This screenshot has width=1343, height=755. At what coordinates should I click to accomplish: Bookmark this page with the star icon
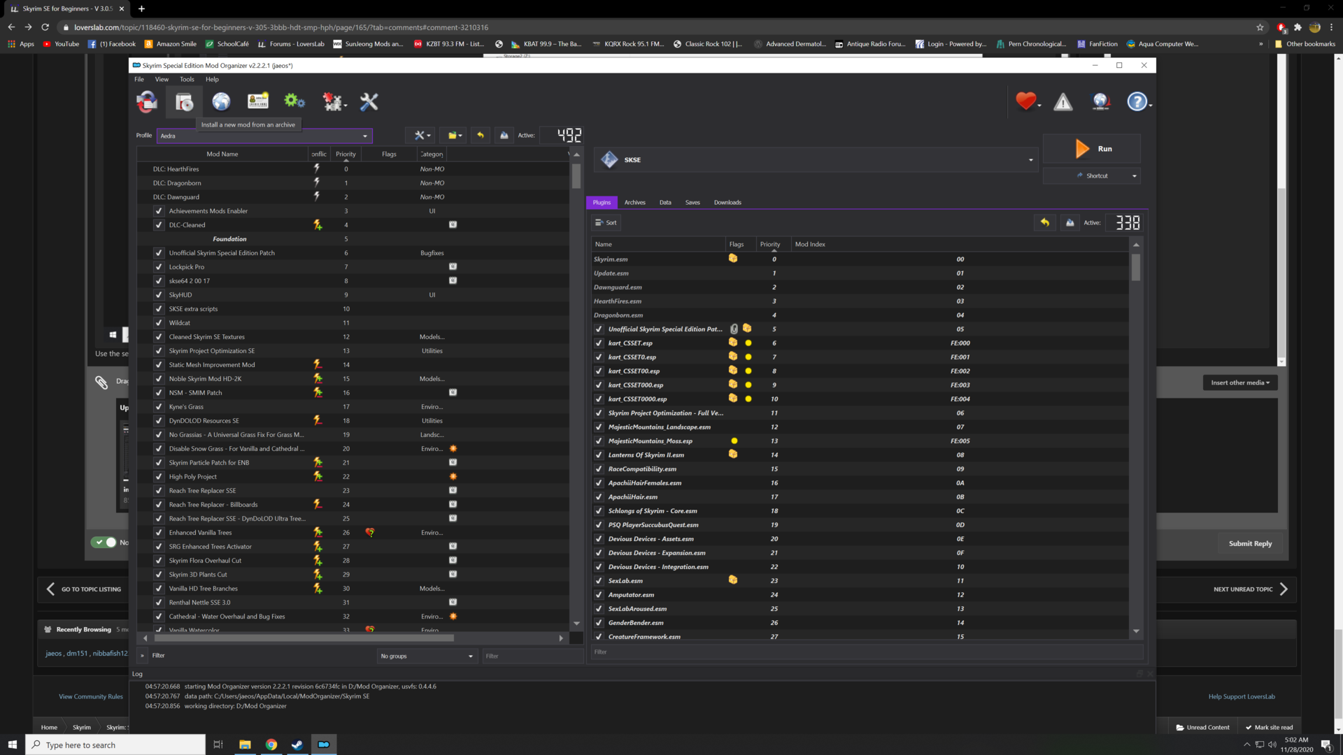pos(1260,27)
